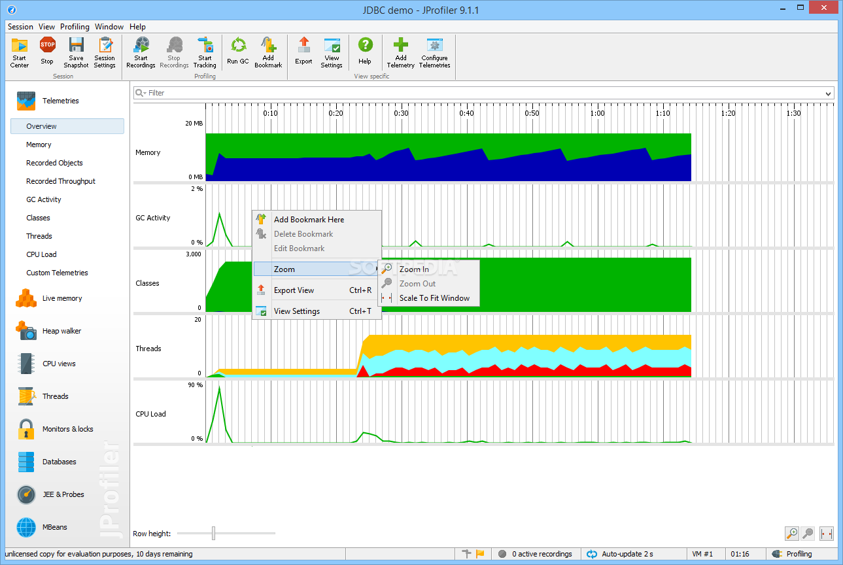This screenshot has width=843, height=565.
Task: Select Memory under Telemetries
Action: (x=39, y=145)
